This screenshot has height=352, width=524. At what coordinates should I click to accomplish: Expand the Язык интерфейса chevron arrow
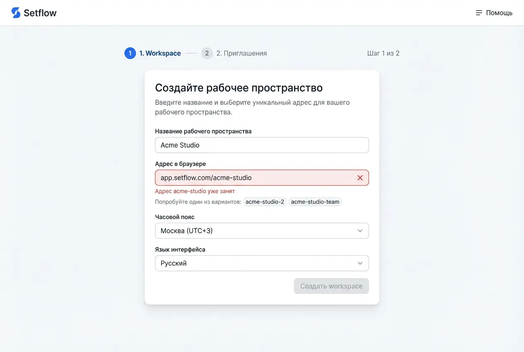coord(360,263)
